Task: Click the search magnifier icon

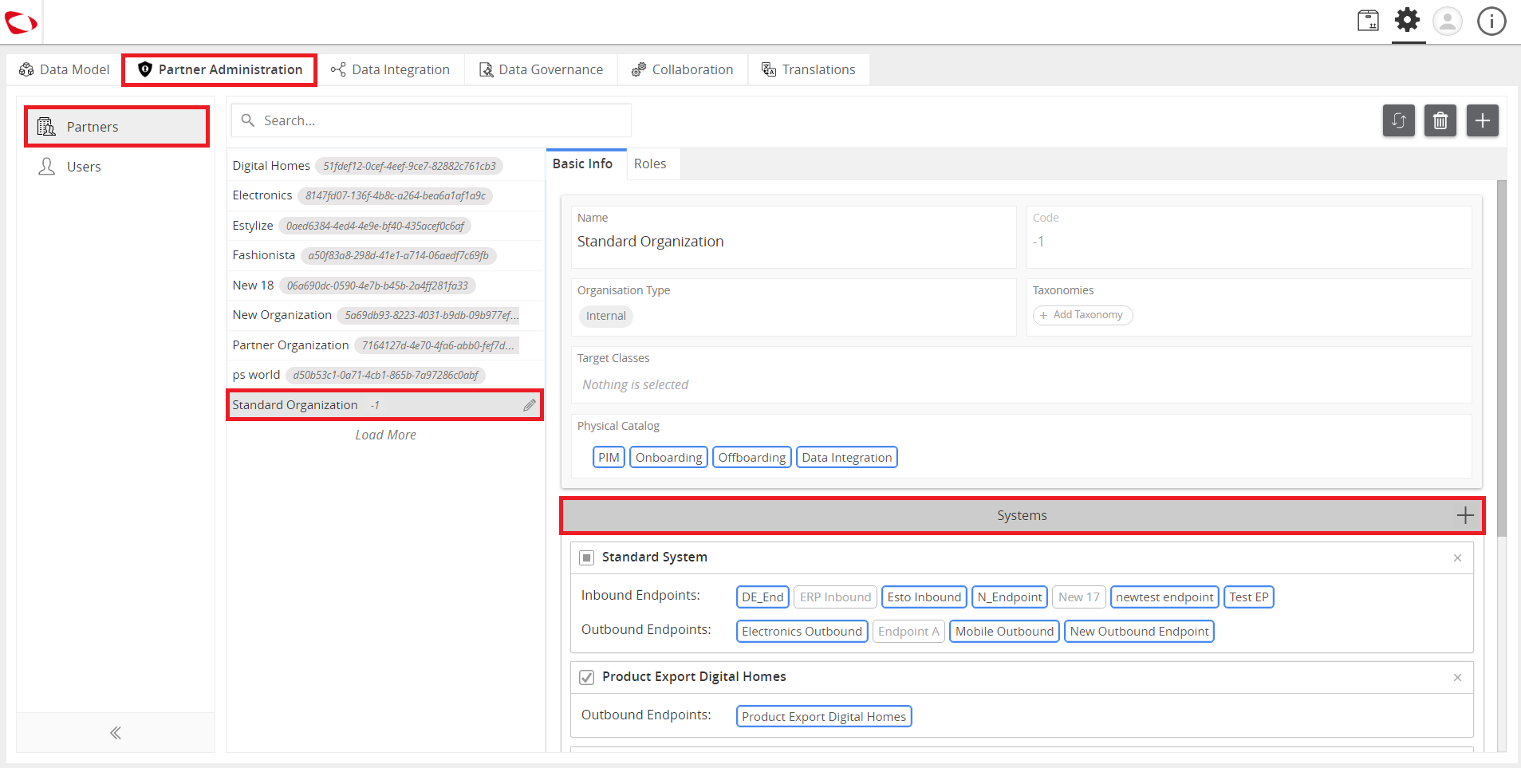Action: (x=248, y=120)
